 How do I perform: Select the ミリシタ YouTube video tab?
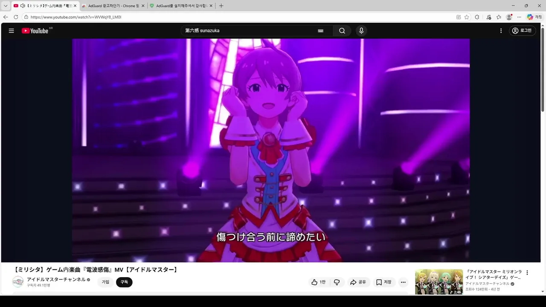[x=45, y=6]
